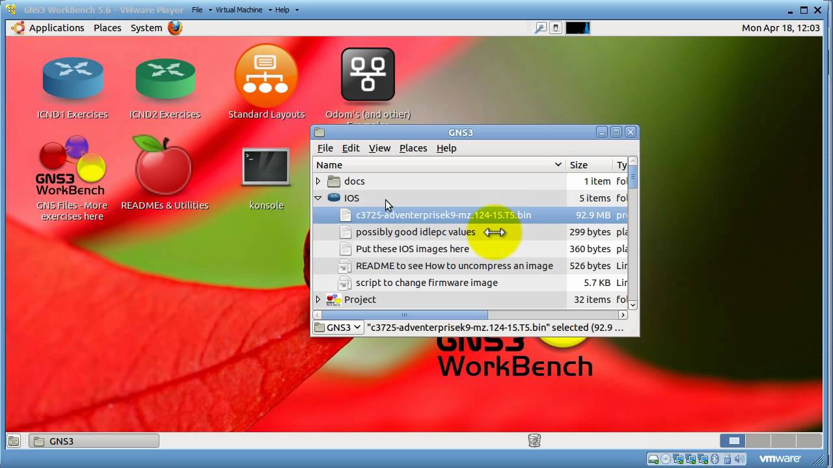Open VMware Player Help dropdown menu
The width and height of the screenshot is (833, 468).
(x=286, y=10)
